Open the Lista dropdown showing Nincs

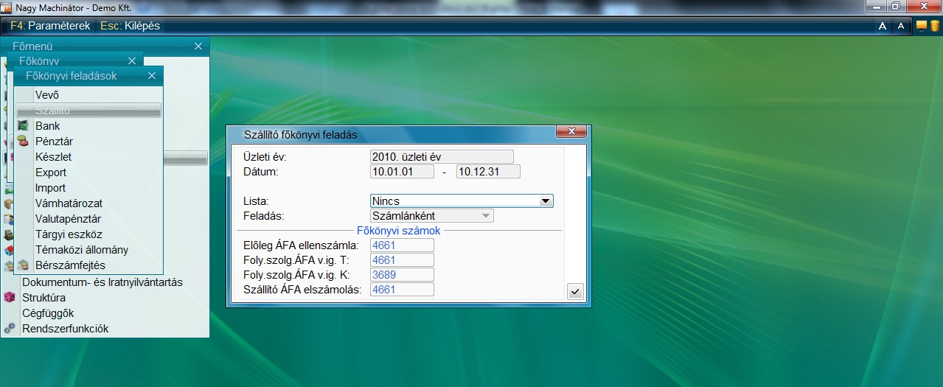click(x=462, y=201)
